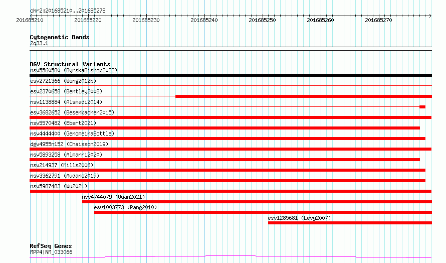Click the red bar under nsv5570482 Ebert2021
This screenshot has height=263, width=446.
tap(225, 128)
